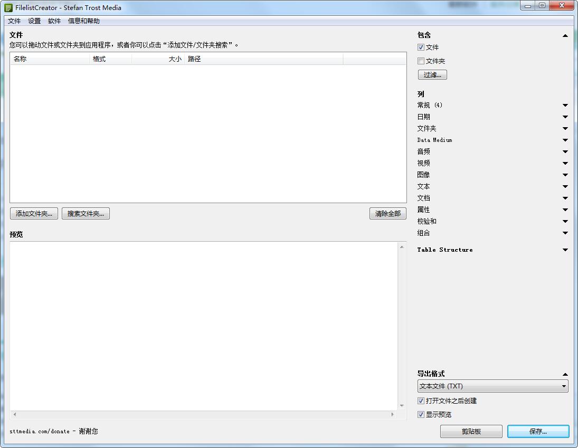Screen dimensions: 578x448
Task: 展开「图像」列分类
Action: [565, 175]
